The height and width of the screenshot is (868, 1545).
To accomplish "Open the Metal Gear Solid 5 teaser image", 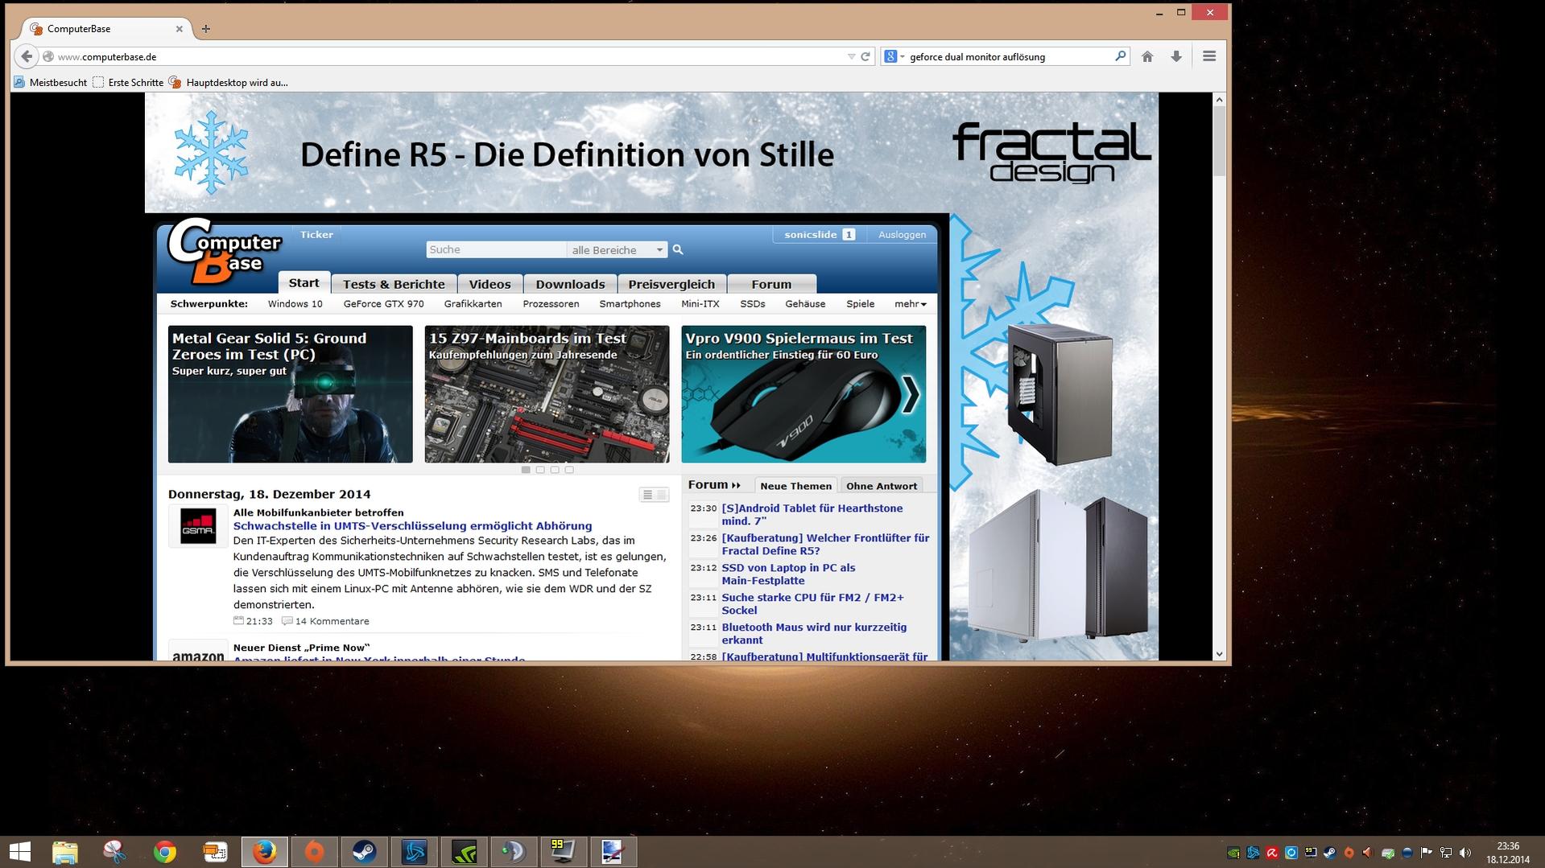I will [x=290, y=394].
